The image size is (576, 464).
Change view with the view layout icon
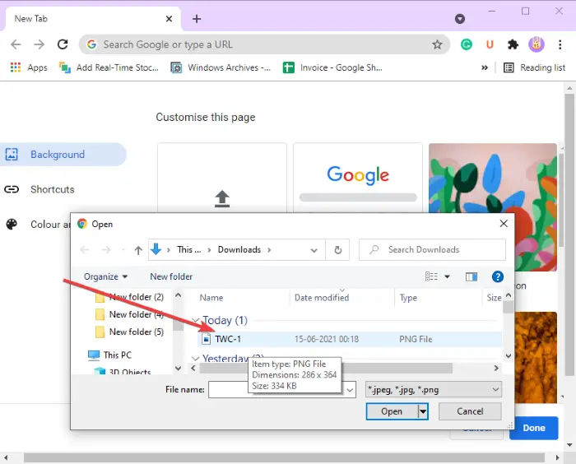click(431, 276)
